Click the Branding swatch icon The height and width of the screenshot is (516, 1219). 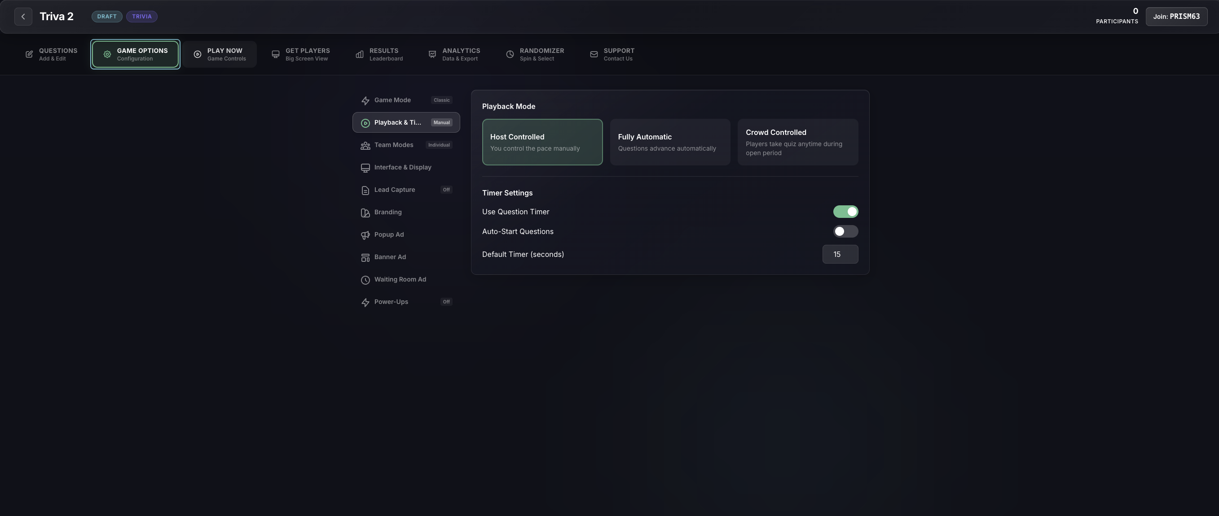pos(365,212)
